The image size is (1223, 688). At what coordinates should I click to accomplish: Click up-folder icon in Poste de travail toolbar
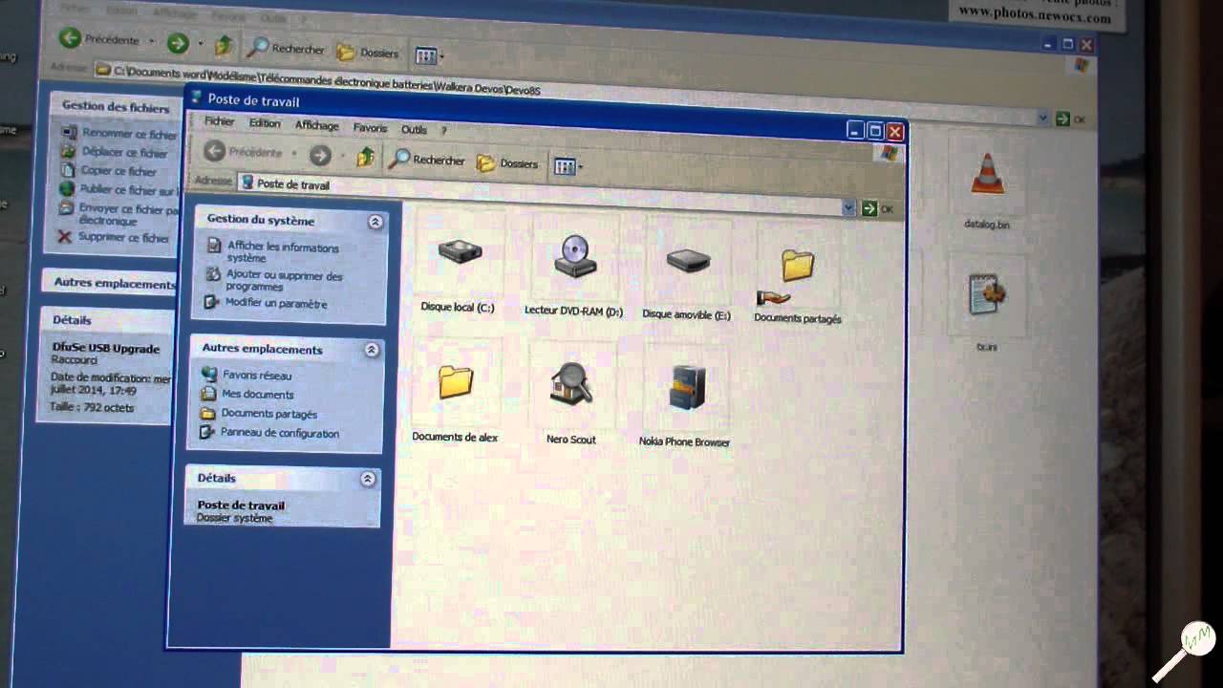[x=365, y=157]
